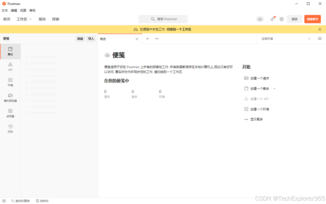Screen dimensions: 326x204
Task: Toggle the sidebar layout button bottom-left
Action: [x=4, y=201]
